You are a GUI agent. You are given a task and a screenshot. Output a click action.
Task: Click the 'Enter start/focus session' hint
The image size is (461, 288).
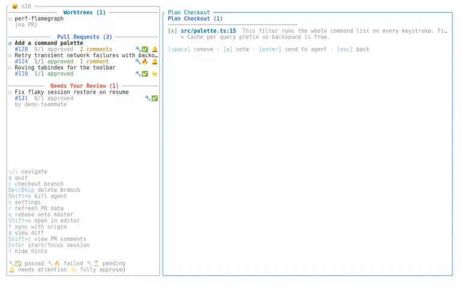(x=49, y=245)
